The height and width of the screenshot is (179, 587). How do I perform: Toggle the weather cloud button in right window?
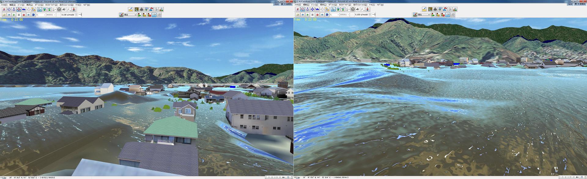448,15
